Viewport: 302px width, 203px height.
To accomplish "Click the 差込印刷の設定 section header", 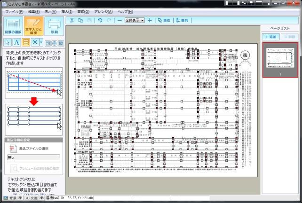I will 33,140.
